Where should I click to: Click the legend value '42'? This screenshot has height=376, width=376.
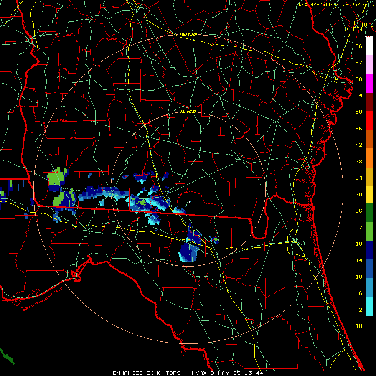(x=359, y=145)
